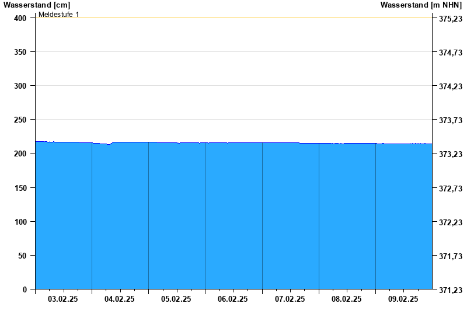
Task: Select the 08.02.25 date label
Action: 347,299
